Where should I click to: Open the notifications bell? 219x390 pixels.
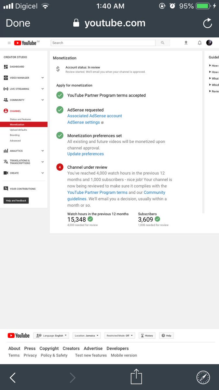click(200, 43)
